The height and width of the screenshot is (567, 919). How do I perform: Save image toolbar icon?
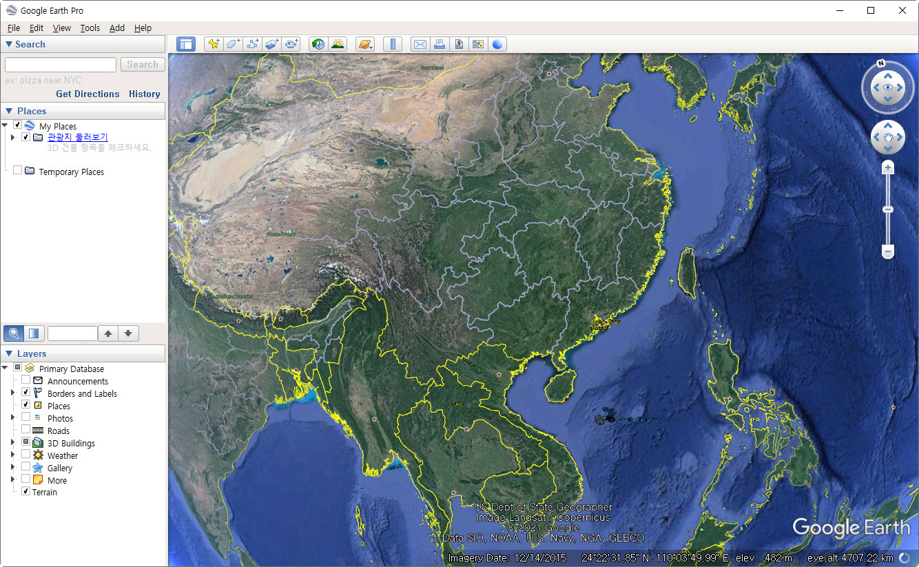(x=459, y=44)
